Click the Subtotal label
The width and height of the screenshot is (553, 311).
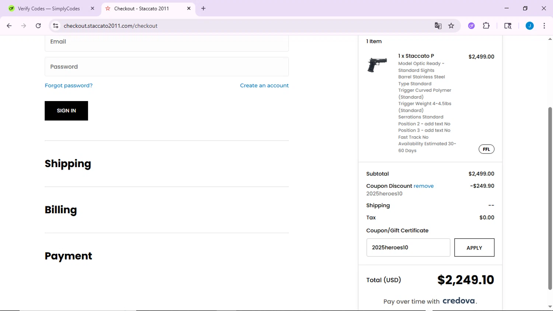(x=378, y=174)
